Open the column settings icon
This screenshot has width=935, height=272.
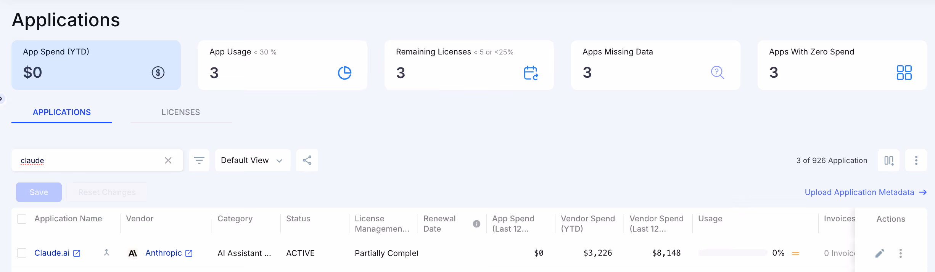[889, 160]
